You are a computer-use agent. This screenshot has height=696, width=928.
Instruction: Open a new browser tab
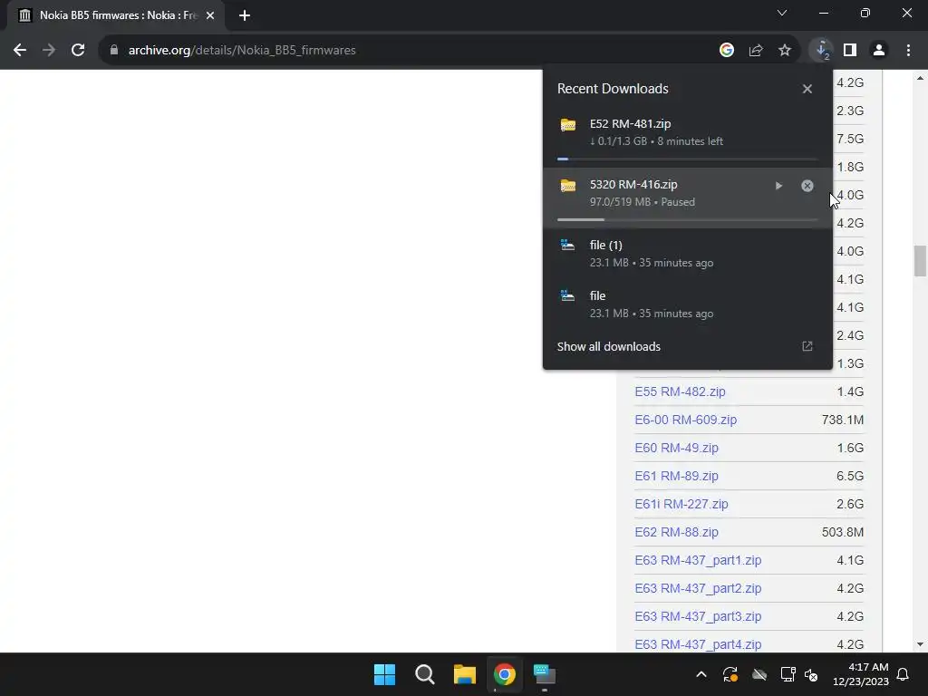[x=245, y=15]
